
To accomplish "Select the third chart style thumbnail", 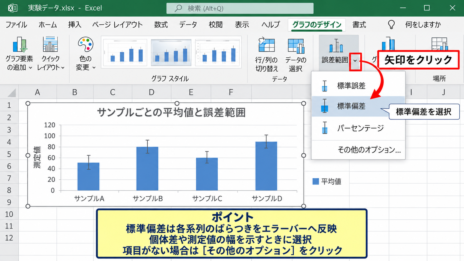I will pyautogui.click(x=217, y=52).
